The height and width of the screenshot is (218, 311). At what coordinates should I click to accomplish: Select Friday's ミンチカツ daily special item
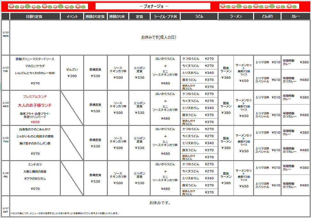tap(35, 165)
